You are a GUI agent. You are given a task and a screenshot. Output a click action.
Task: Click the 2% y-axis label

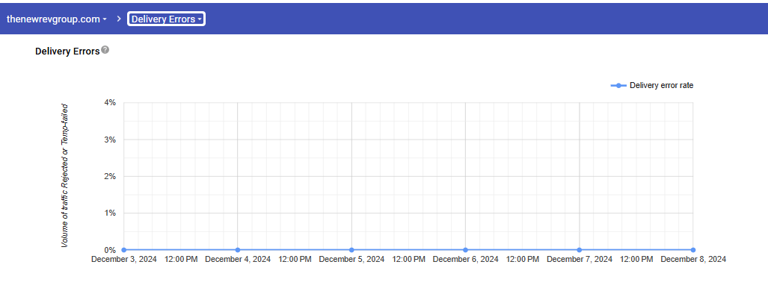tap(110, 176)
